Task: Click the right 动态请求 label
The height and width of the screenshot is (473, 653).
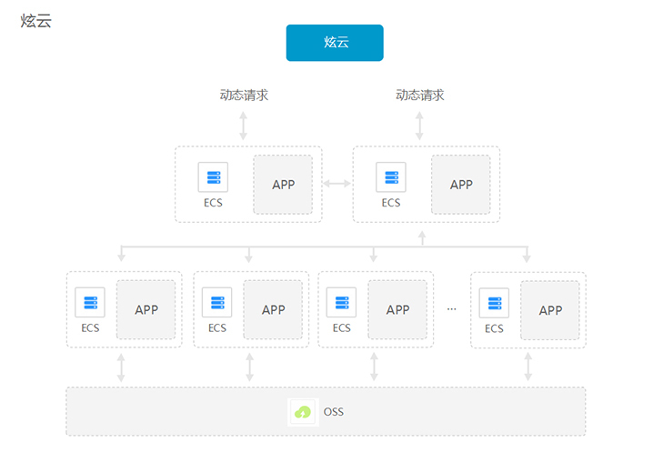Action: click(x=420, y=95)
